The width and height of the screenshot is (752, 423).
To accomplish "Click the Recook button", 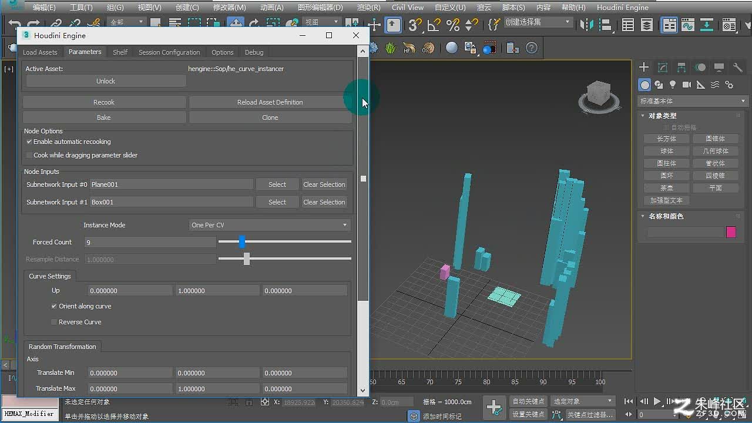I will (x=104, y=102).
